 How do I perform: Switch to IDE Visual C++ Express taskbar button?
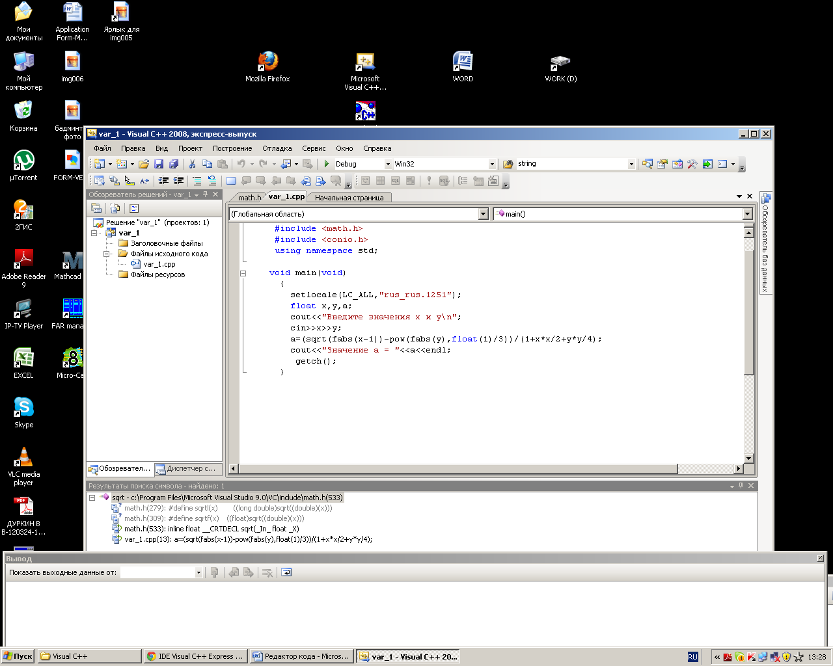tap(196, 656)
